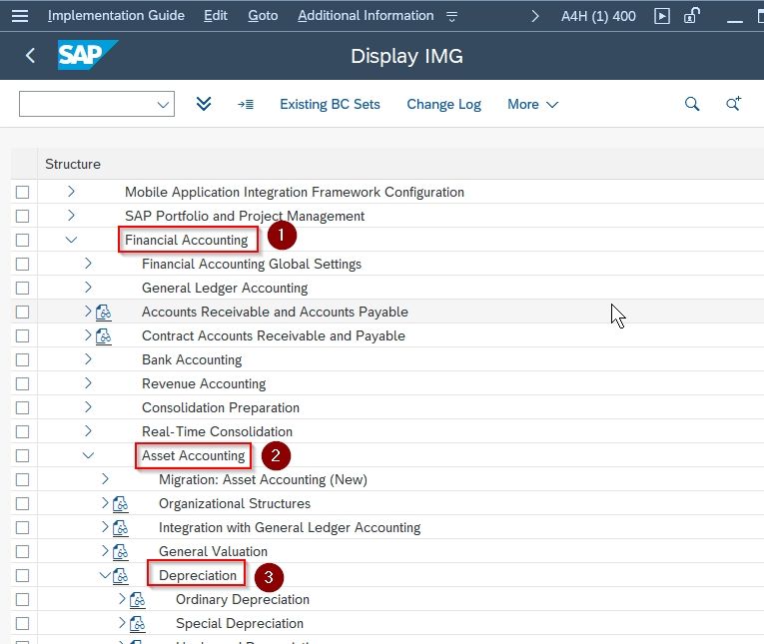The height and width of the screenshot is (644, 764).
Task: Collapse the Asset Accounting node
Action: (88, 455)
